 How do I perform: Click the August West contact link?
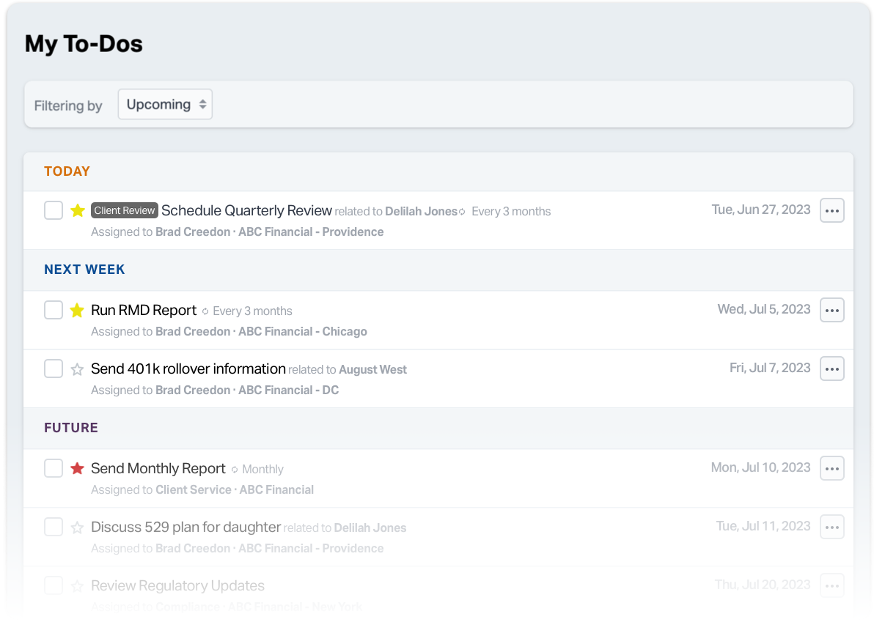(x=372, y=369)
